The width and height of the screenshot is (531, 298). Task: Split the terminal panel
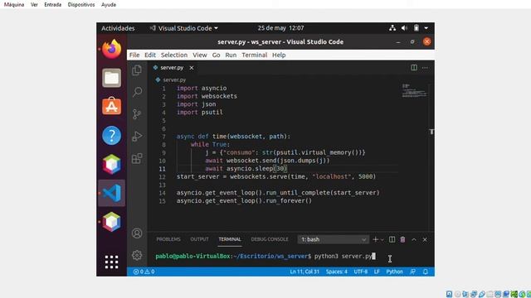click(x=392, y=239)
